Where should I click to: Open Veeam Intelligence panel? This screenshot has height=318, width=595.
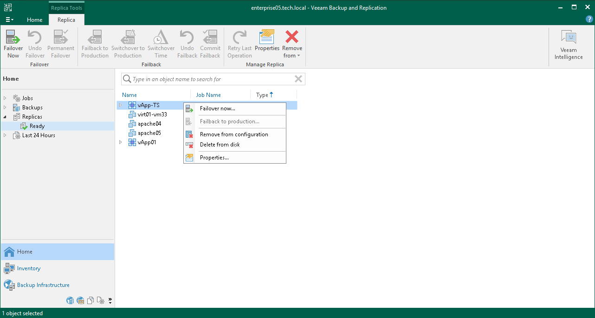pos(569,45)
